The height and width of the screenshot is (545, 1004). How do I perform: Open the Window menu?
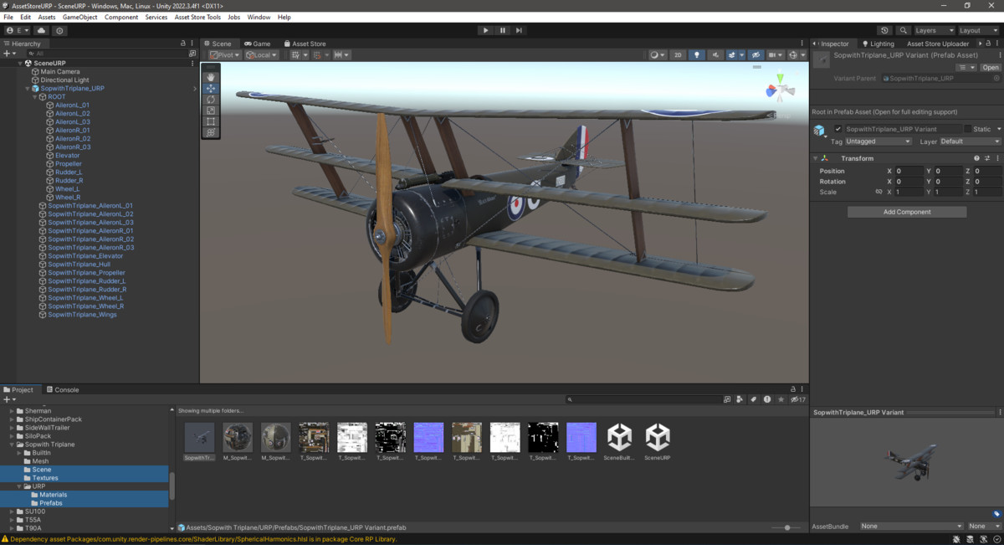(x=257, y=16)
